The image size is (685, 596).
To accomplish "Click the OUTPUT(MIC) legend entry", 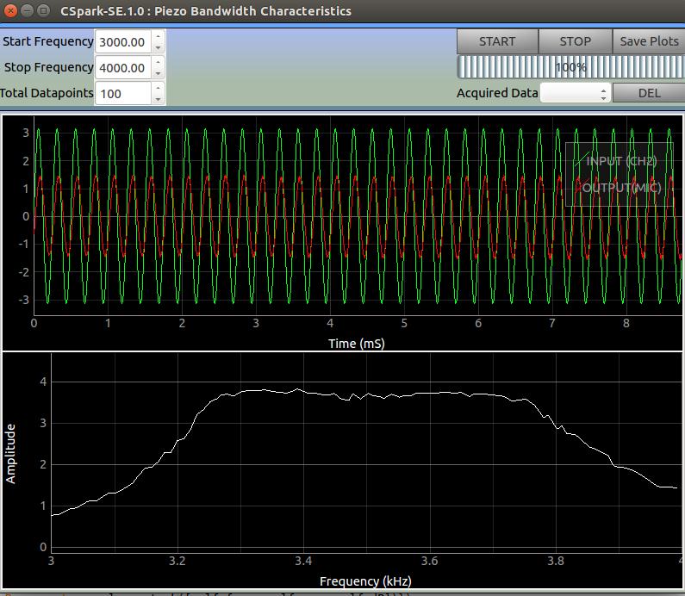I will (x=621, y=188).
